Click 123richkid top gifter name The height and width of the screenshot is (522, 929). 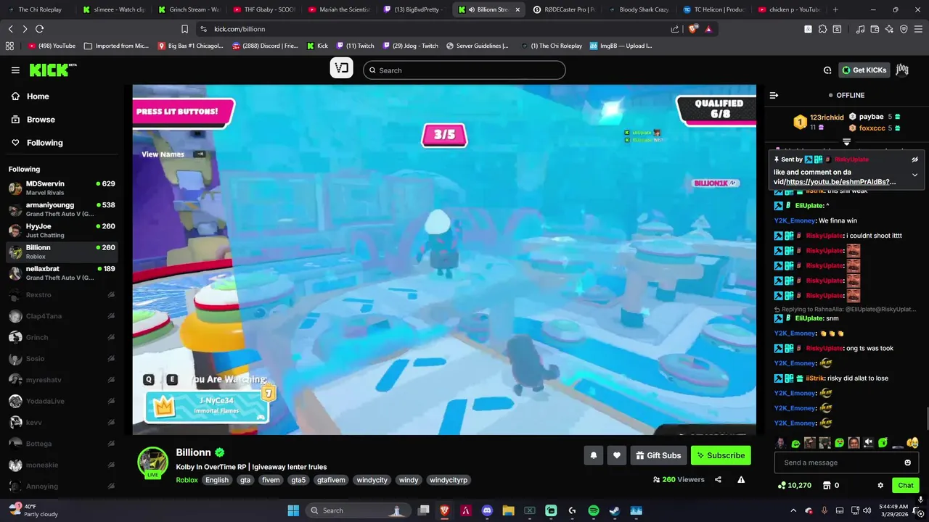click(x=827, y=117)
